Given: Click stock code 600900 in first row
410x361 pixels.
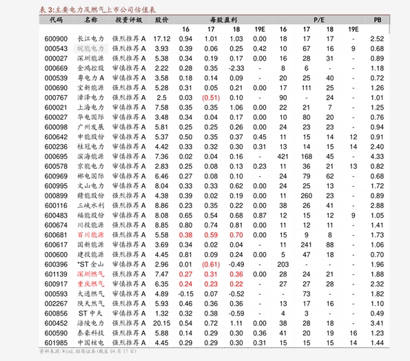Looking at the screenshot, I should (56, 39).
